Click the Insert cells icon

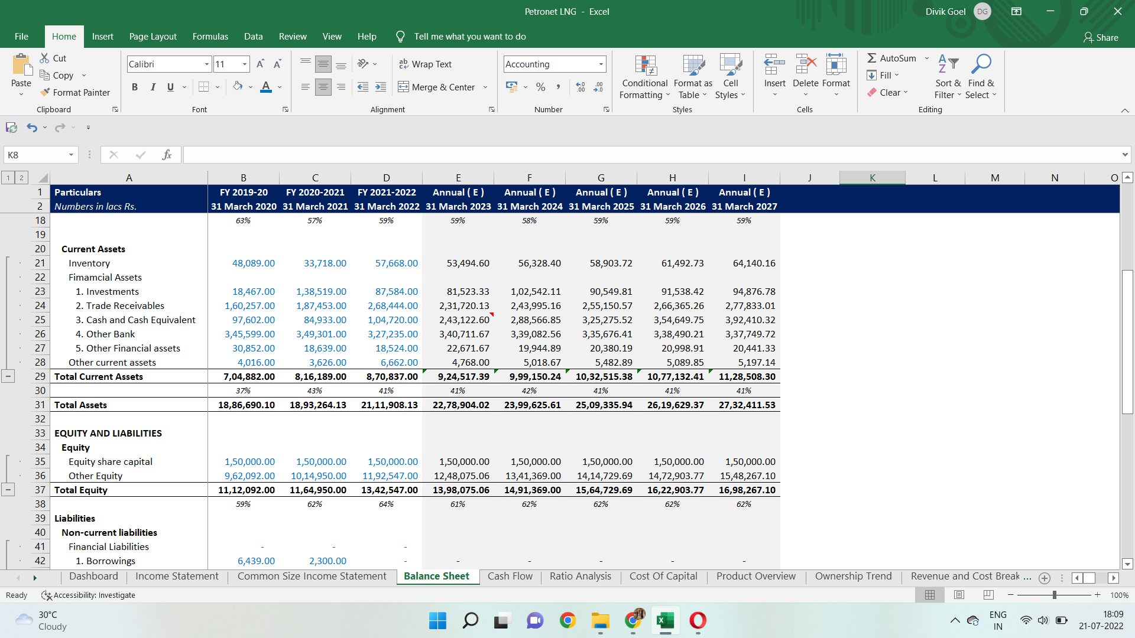pos(774,64)
